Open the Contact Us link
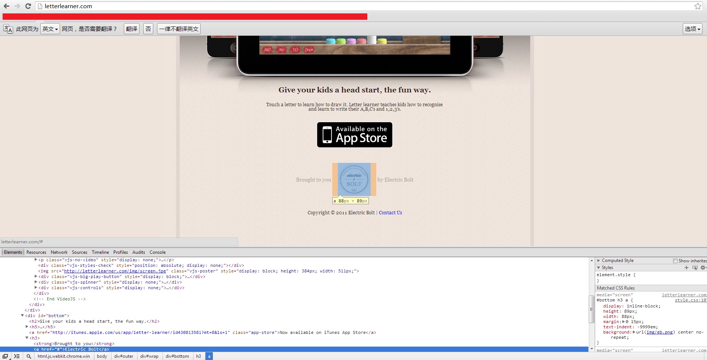 (390, 213)
